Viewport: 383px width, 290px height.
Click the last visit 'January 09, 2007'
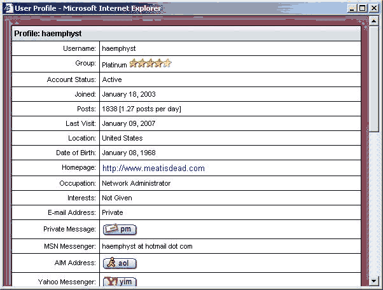coord(129,123)
